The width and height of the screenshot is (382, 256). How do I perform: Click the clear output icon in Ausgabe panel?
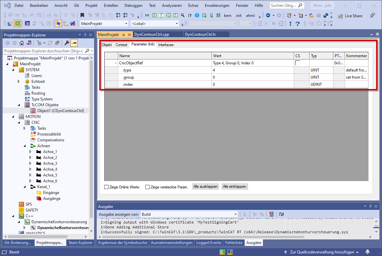(271, 214)
